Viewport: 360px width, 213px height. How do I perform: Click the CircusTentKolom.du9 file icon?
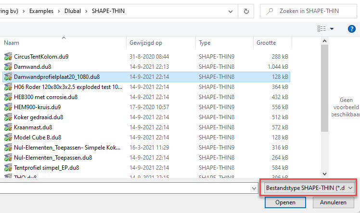point(8,57)
